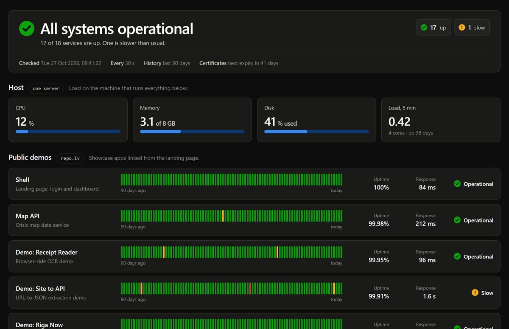
Task: Open the Demo: Receipt Reader title
Action: pyautogui.click(x=47, y=252)
